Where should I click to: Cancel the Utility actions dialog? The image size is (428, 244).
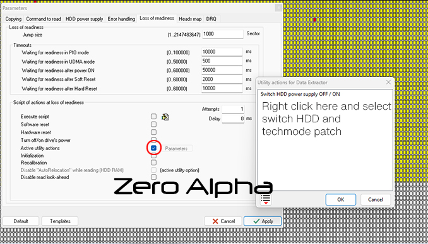376,200
